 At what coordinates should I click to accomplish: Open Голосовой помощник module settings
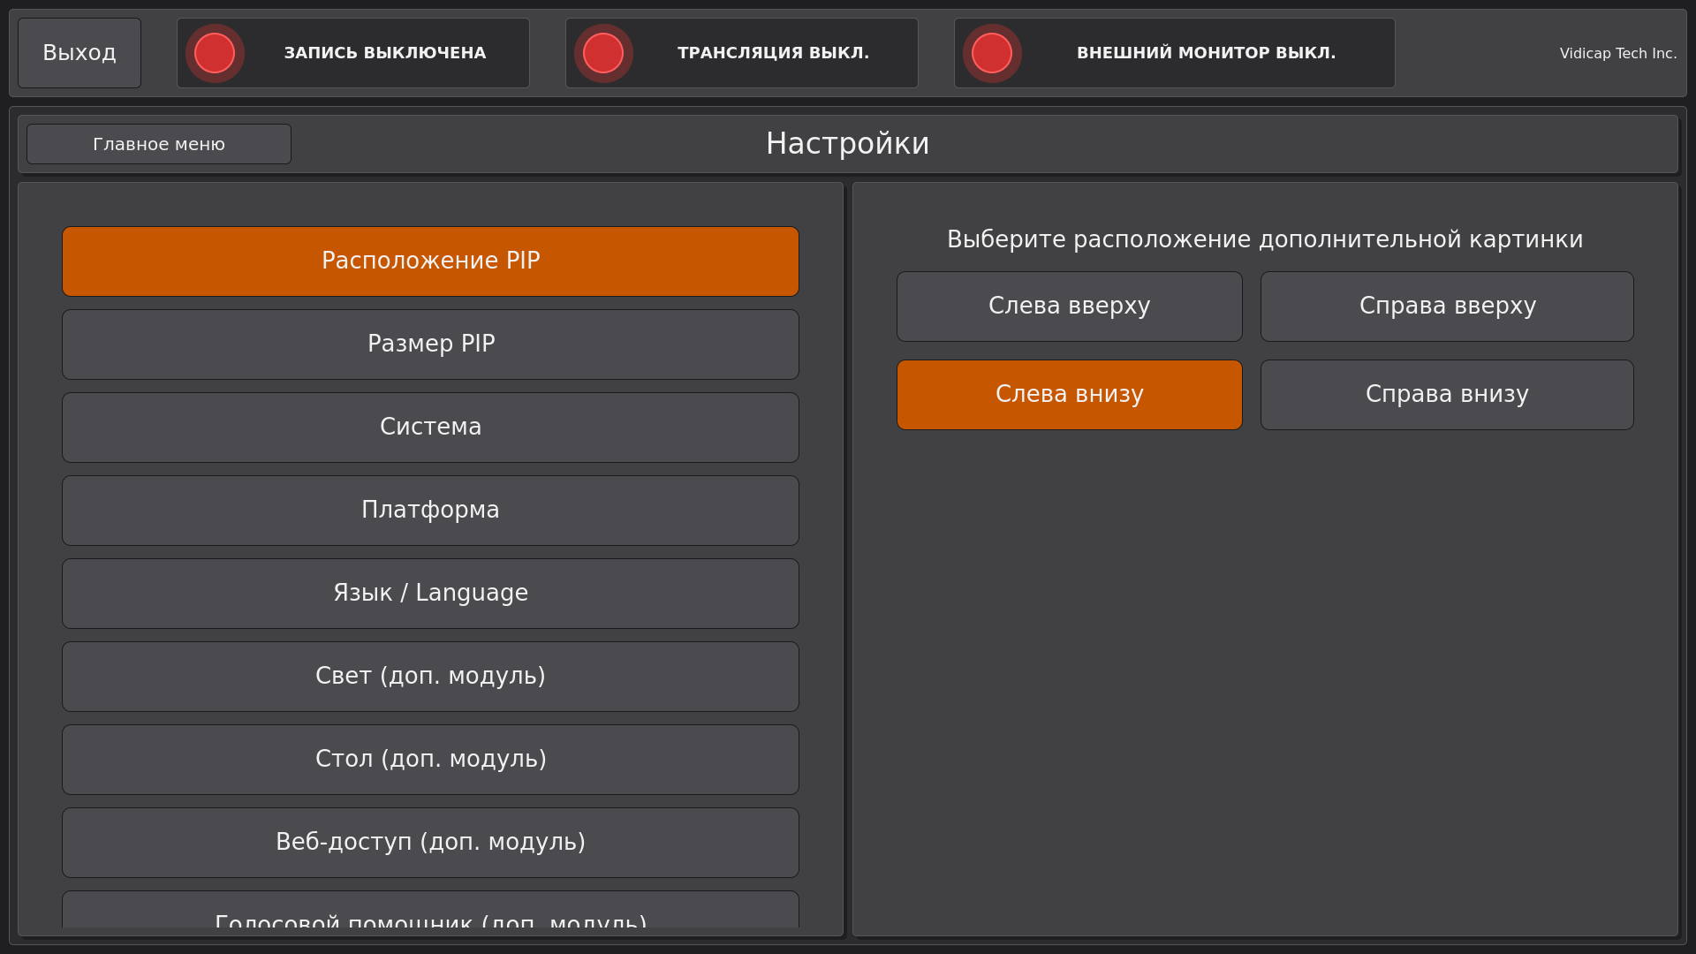tap(430, 910)
